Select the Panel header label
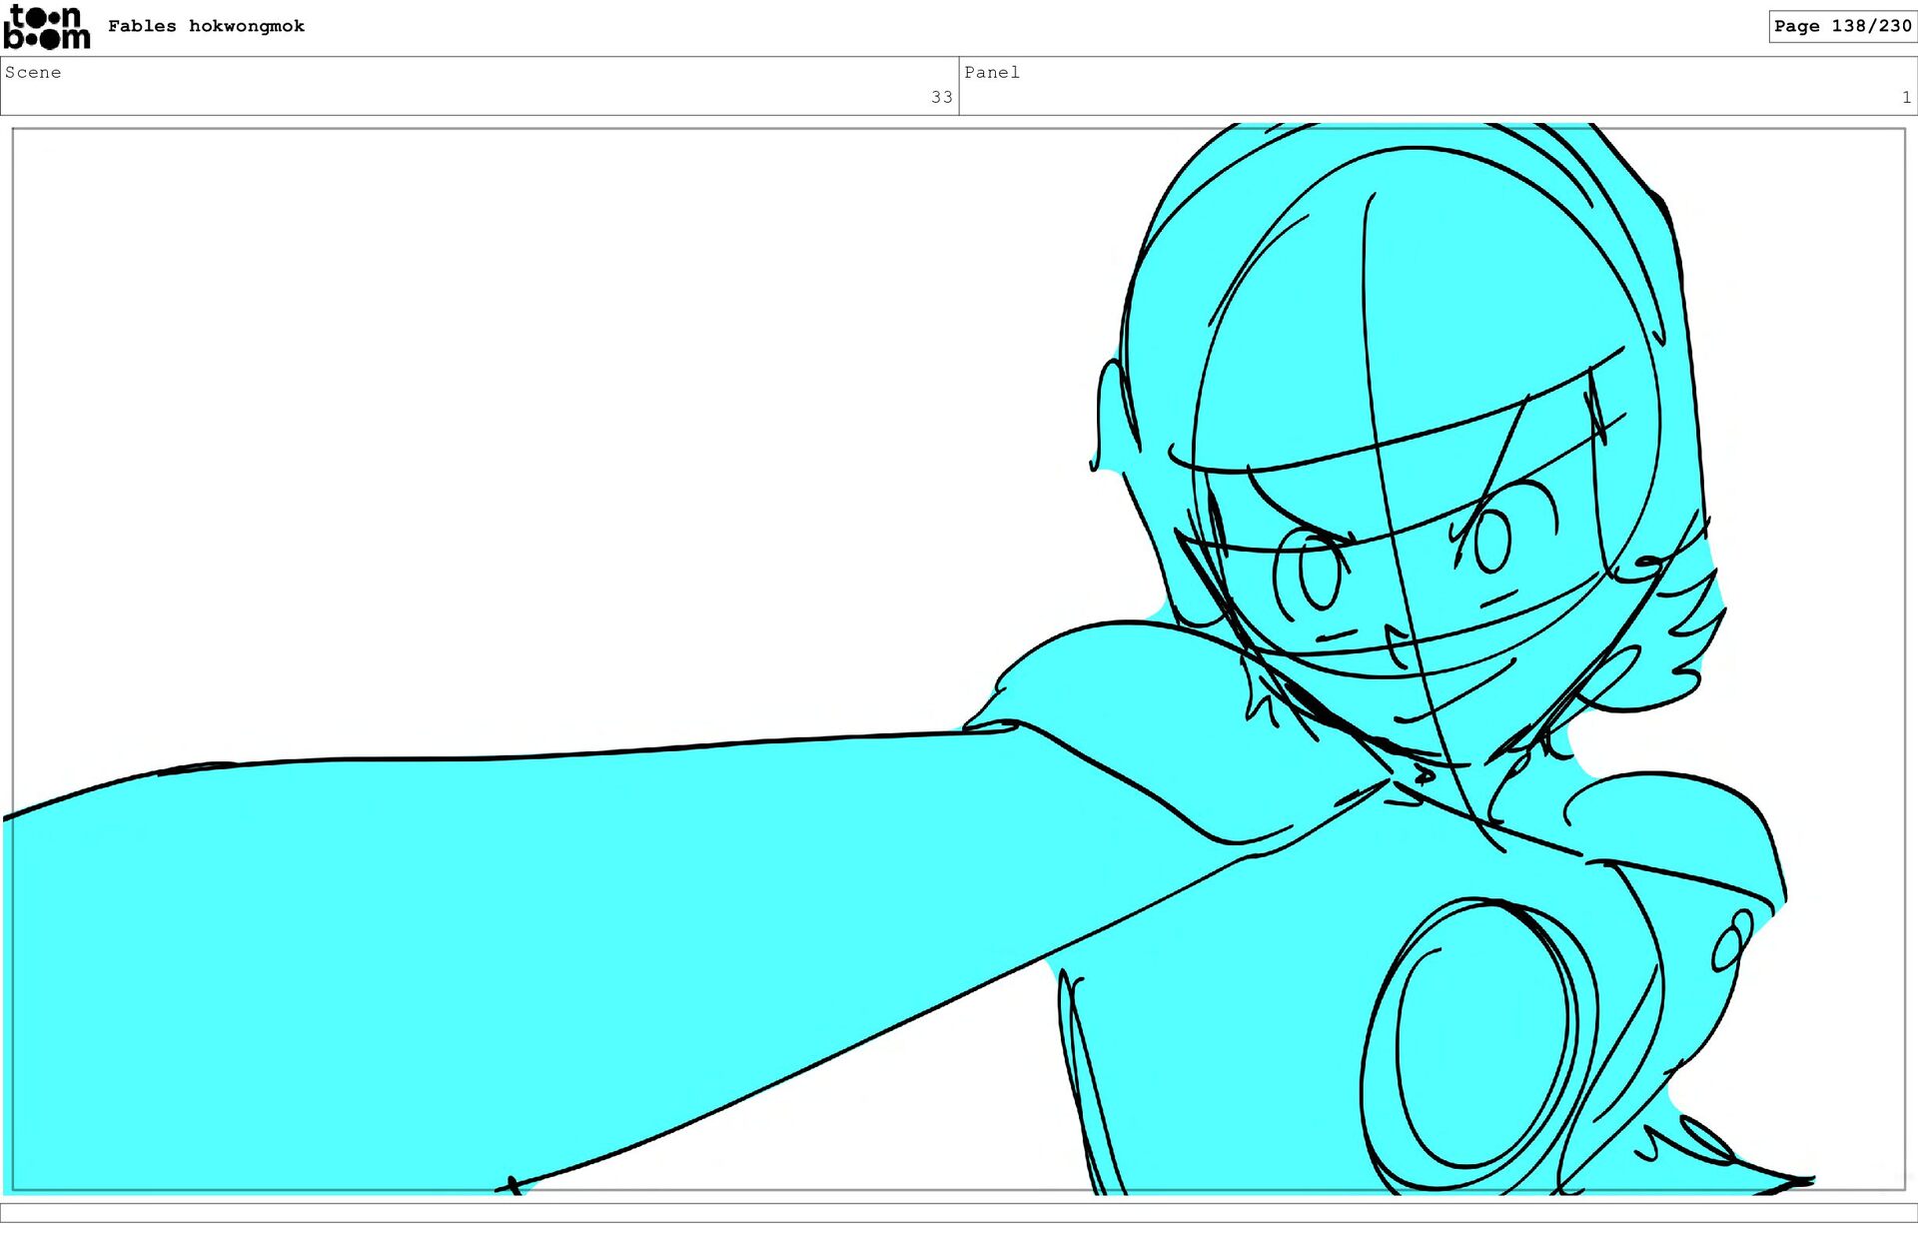The height and width of the screenshot is (1241, 1918). click(991, 72)
